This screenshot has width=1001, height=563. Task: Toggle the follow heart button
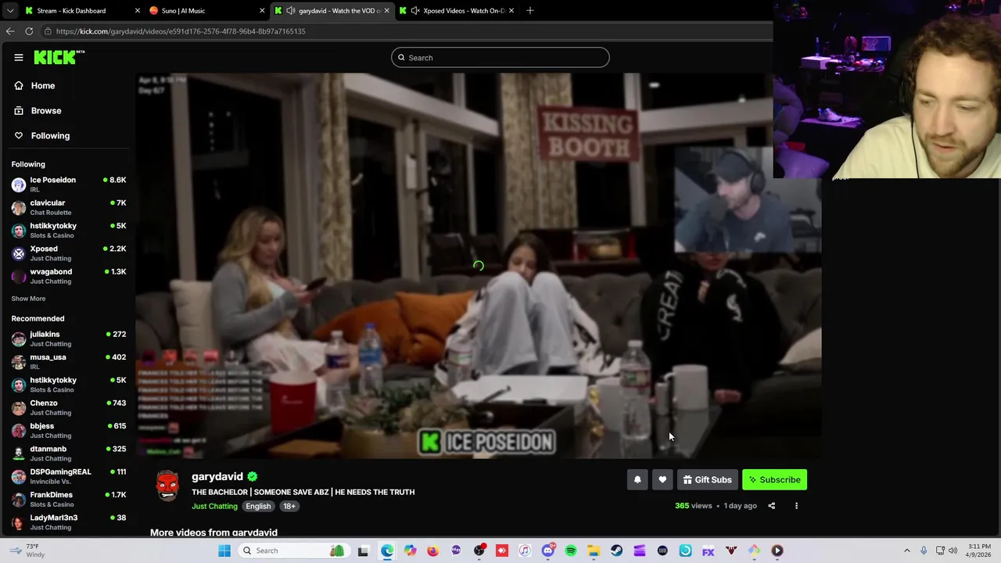[x=662, y=479]
